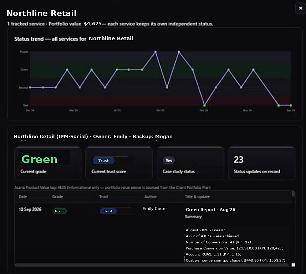
Task: Click the table's vertical scrollbar thumb
Action: tap(293, 194)
